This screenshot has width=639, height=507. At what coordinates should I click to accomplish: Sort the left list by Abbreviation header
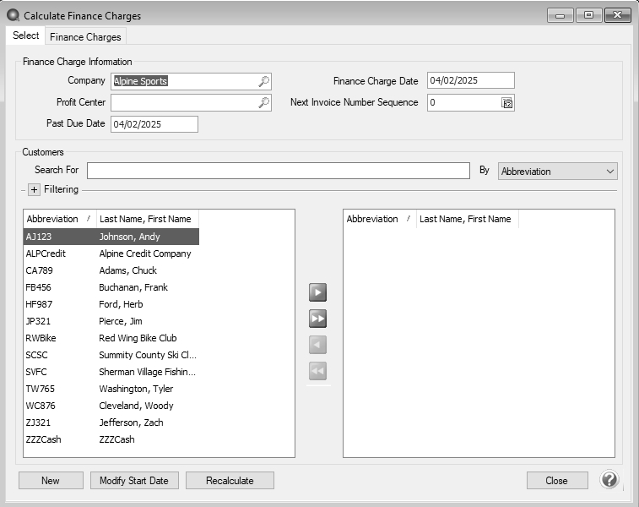click(59, 219)
